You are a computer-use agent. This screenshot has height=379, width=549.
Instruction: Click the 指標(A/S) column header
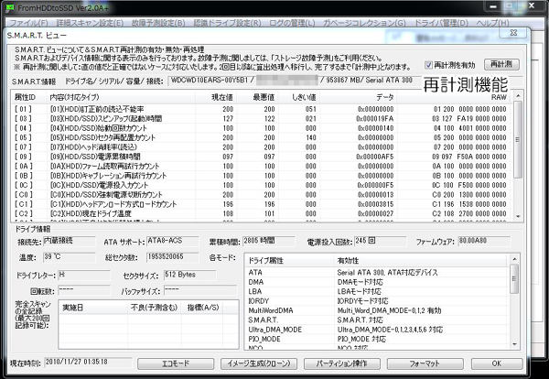pyautogui.click(x=202, y=308)
